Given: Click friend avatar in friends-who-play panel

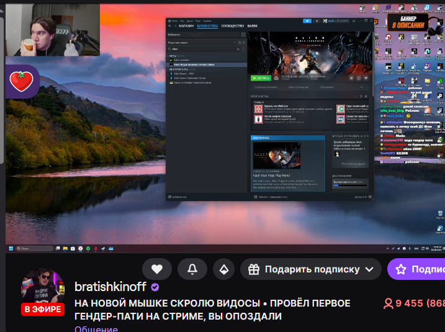Looking at the screenshot, I should tap(337, 154).
